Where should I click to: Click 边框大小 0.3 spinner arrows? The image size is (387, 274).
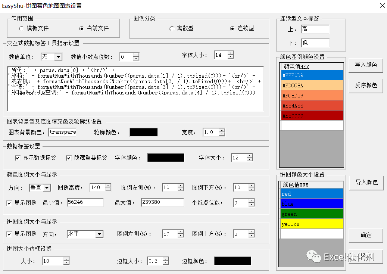click(166, 261)
